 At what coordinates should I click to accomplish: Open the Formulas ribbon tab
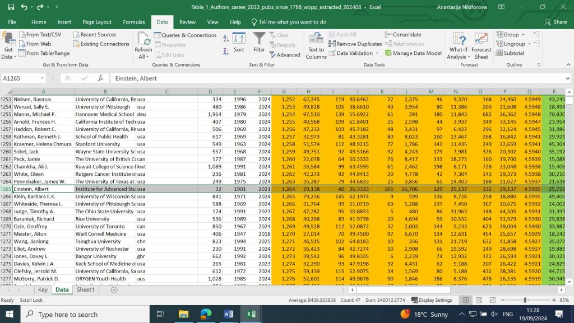(x=134, y=22)
